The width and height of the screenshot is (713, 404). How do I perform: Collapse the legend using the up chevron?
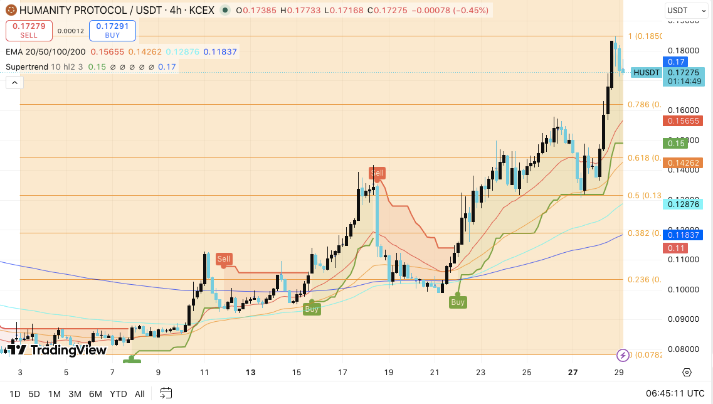tap(14, 82)
